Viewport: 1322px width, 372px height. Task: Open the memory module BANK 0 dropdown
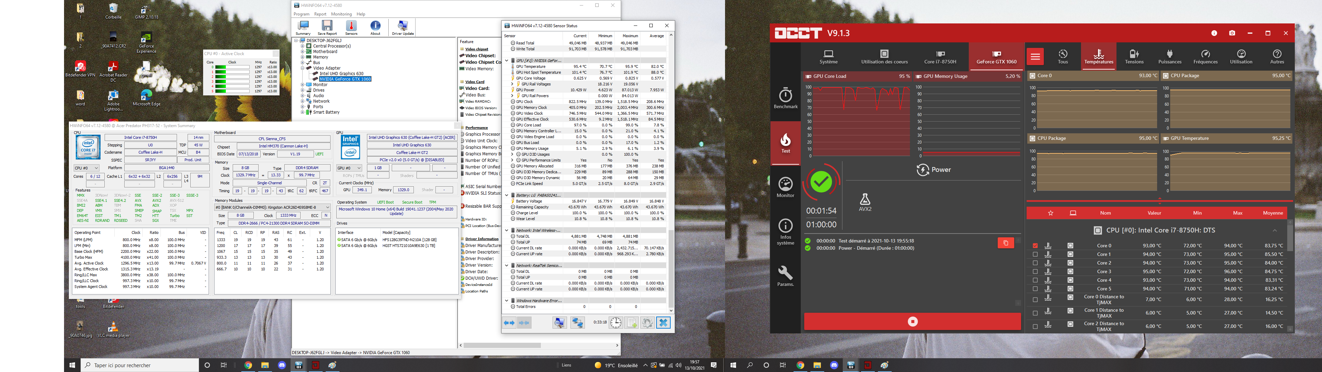tap(272, 207)
